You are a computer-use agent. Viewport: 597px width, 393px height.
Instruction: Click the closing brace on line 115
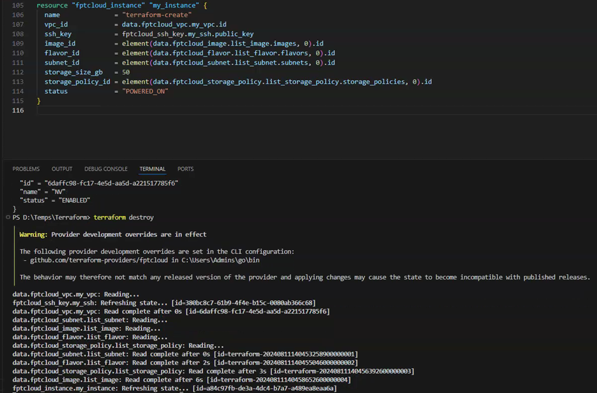(39, 101)
